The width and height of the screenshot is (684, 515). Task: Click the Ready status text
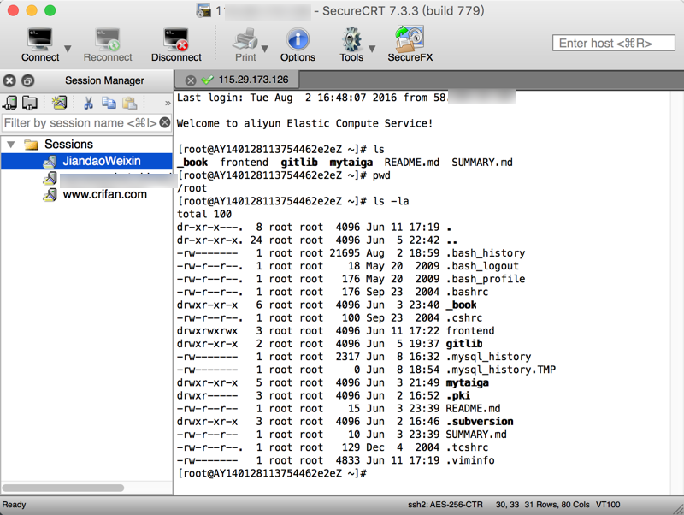[14, 505]
